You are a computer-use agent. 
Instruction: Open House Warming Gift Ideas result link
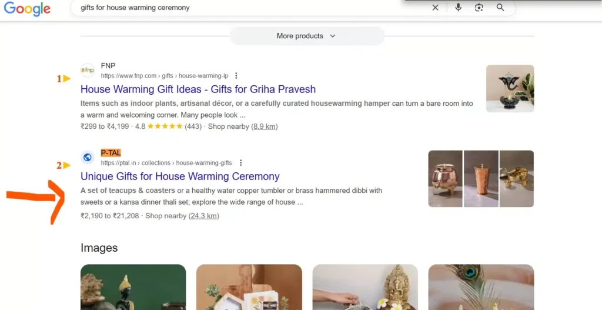click(x=198, y=89)
